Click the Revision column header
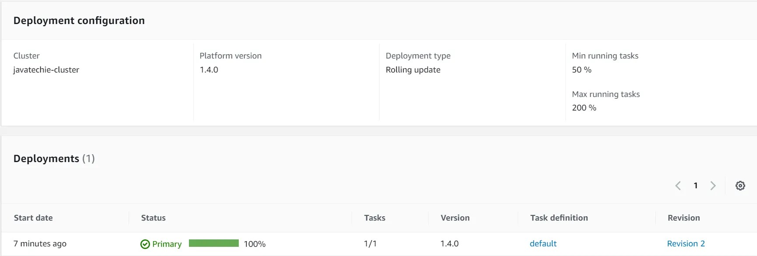The image size is (757, 256). [684, 218]
